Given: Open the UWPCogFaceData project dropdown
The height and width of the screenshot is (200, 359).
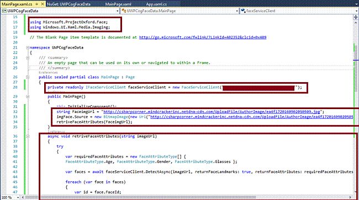Looking at the screenshot, I should (x=118, y=10).
